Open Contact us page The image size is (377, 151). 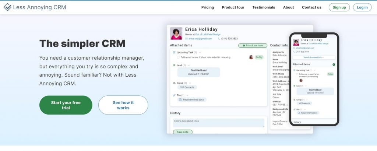[311, 7]
